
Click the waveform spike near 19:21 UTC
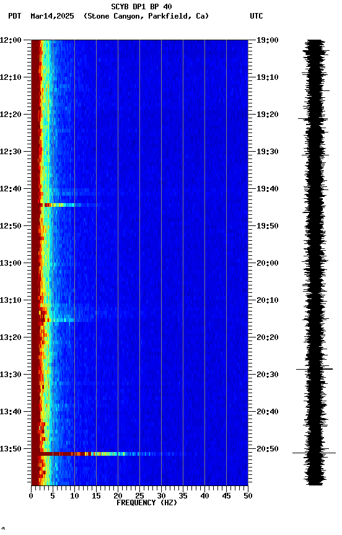click(313, 119)
